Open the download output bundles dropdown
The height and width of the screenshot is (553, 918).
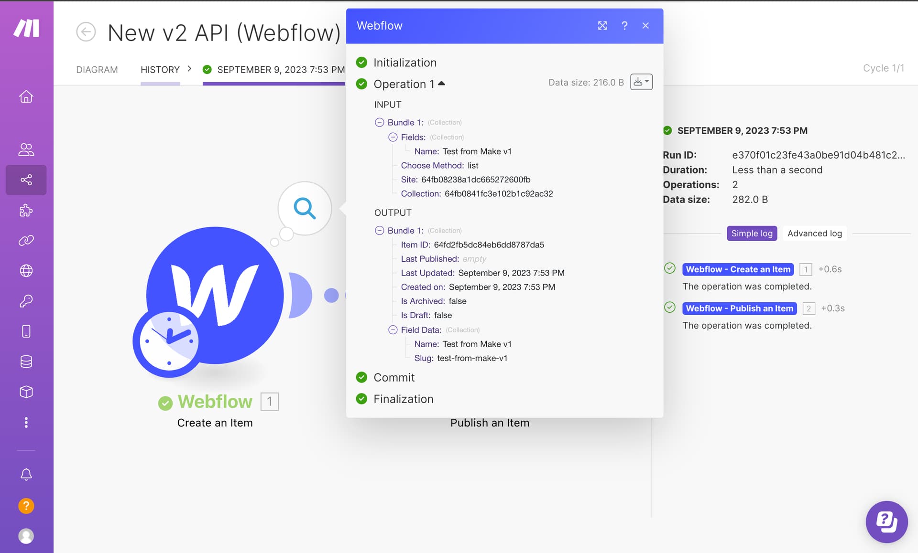click(x=641, y=82)
